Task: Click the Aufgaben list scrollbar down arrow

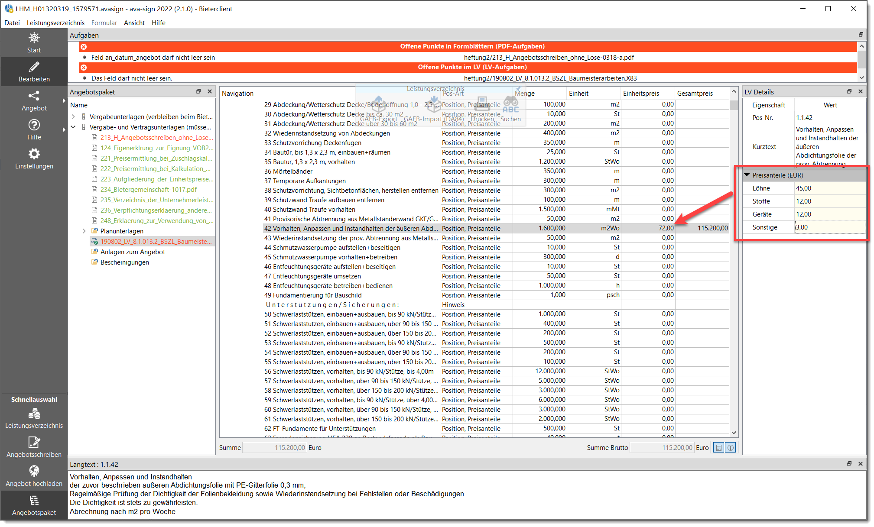Action: pos(861,78)
